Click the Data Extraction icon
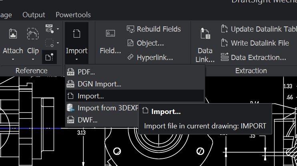 (225, 57)
